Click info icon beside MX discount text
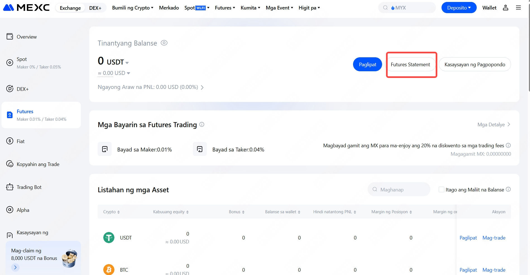The width and height of the screenshot is (530, 275). (508, 145)
